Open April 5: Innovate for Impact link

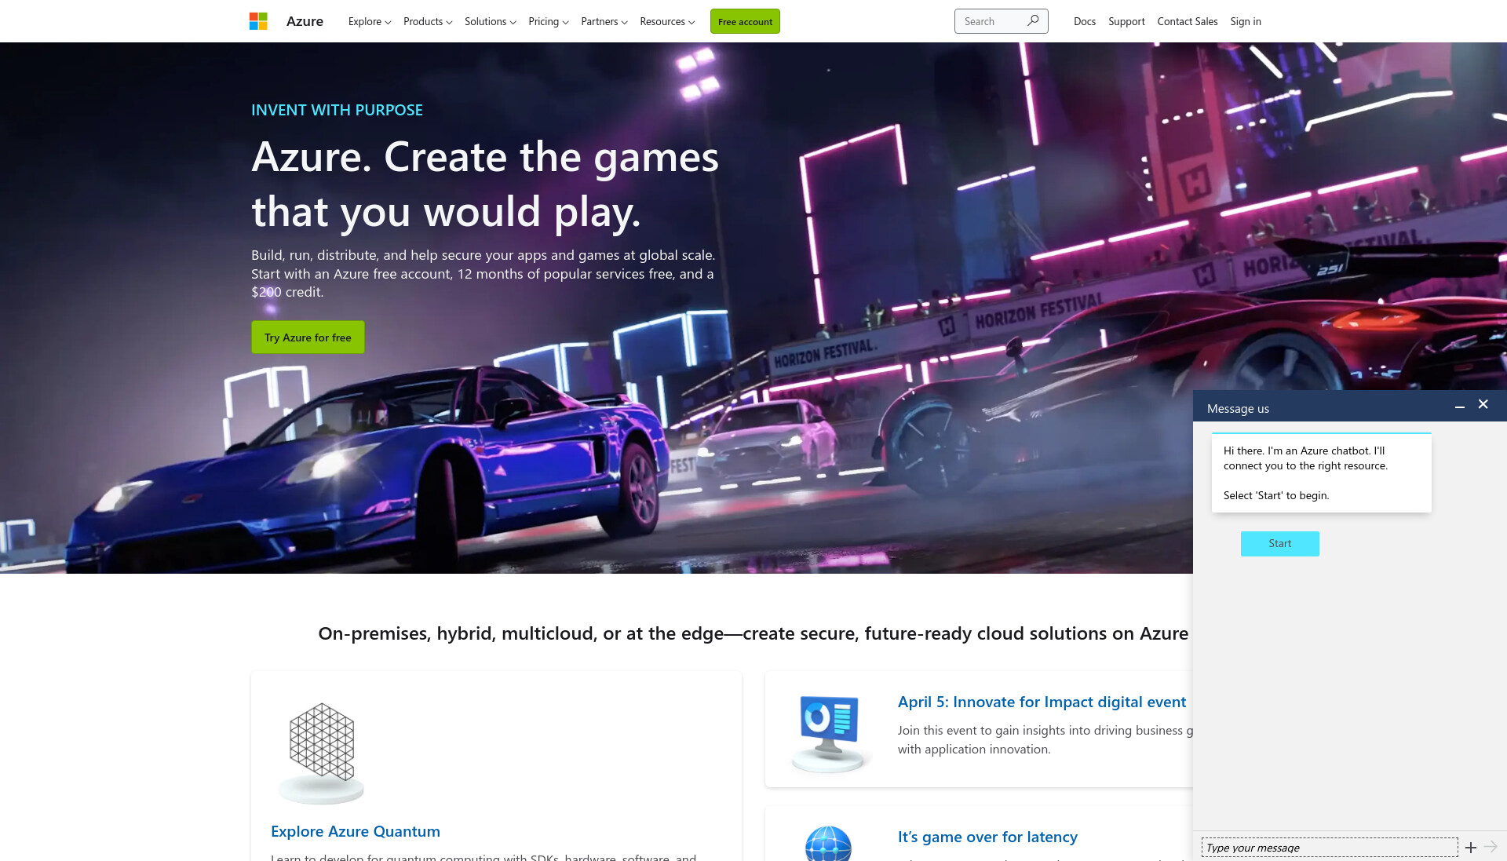tap(1042, 702)
